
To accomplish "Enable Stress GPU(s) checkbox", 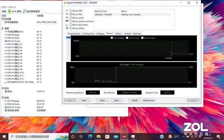I will click(x=71, y=28).
